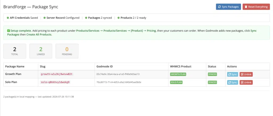Viewport: 273px width, 116px height.
Task: Select slug solo-q0kkhvy1dwokg9
Action: [55, 82]
